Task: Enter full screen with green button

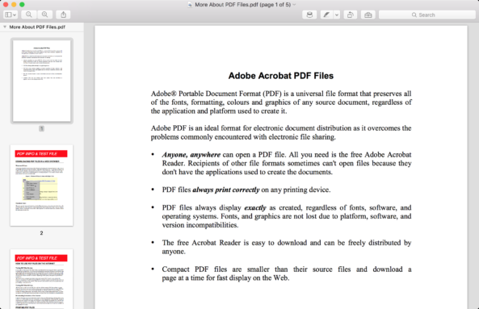Action: pyautogui.click(x=22, y=5)
